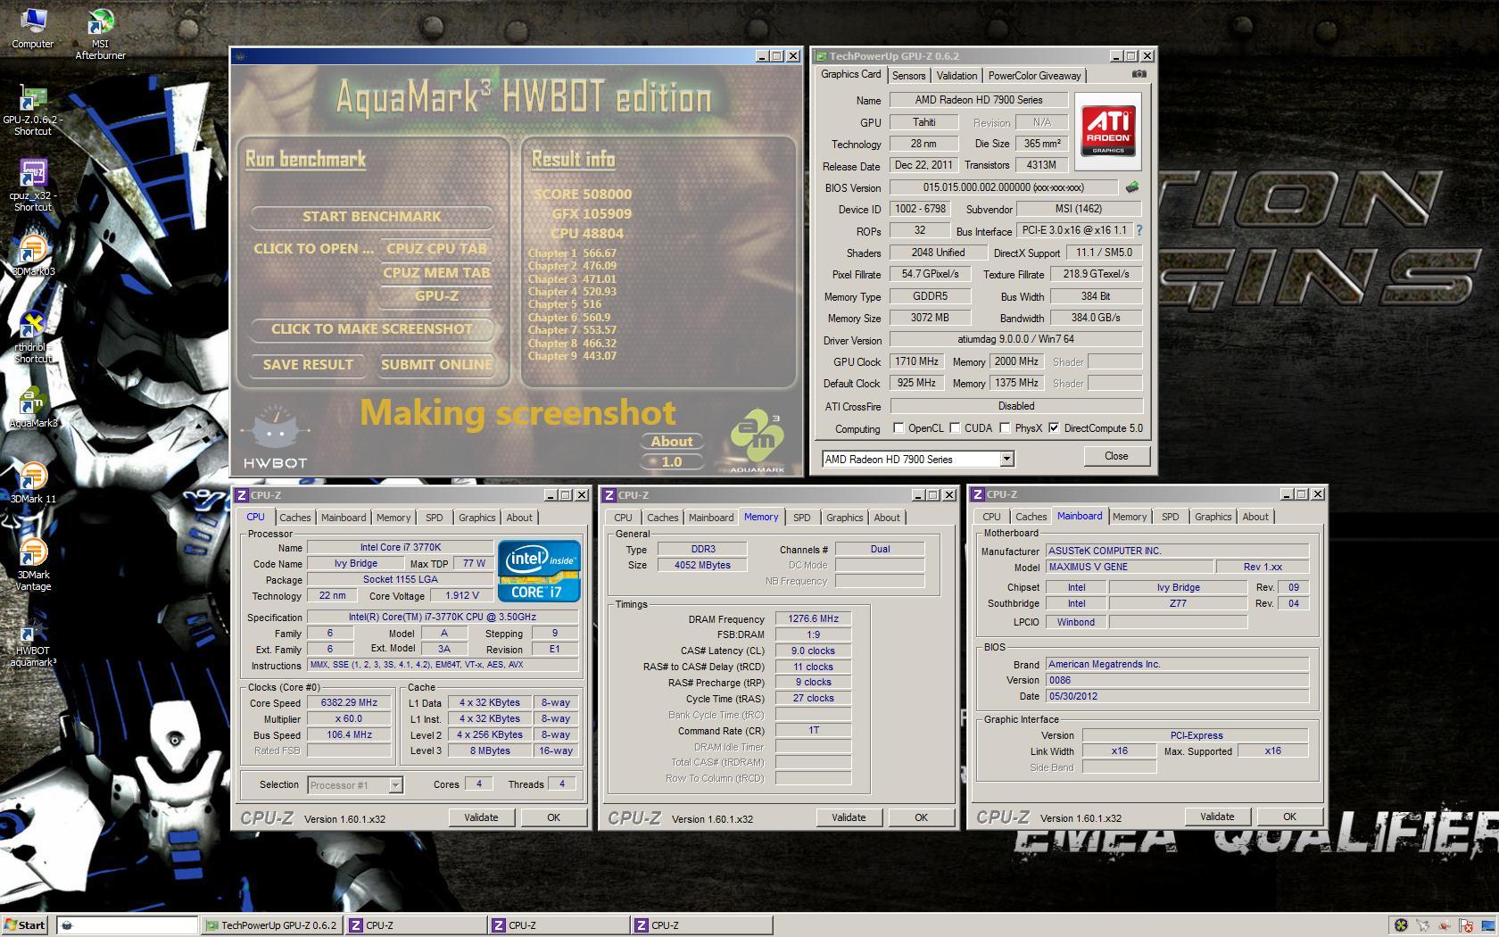
Task: Click Close button in GPU-Z
Action: coord(1116,456)
